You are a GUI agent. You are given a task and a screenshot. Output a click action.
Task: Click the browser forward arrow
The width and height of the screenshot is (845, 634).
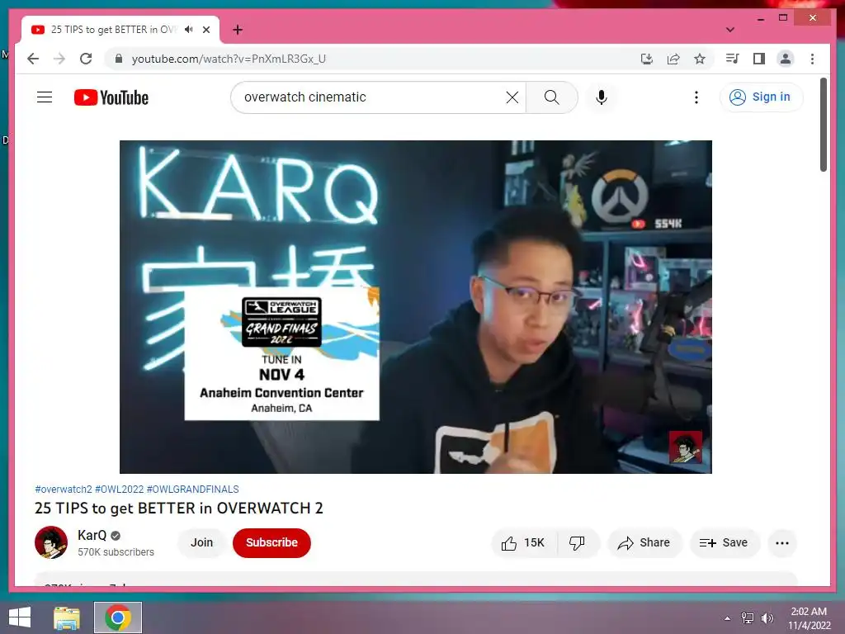click(59, 59)
